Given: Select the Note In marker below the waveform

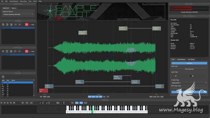Looking at the screenshot, I should pyautogui.click(x=49, y=86).
